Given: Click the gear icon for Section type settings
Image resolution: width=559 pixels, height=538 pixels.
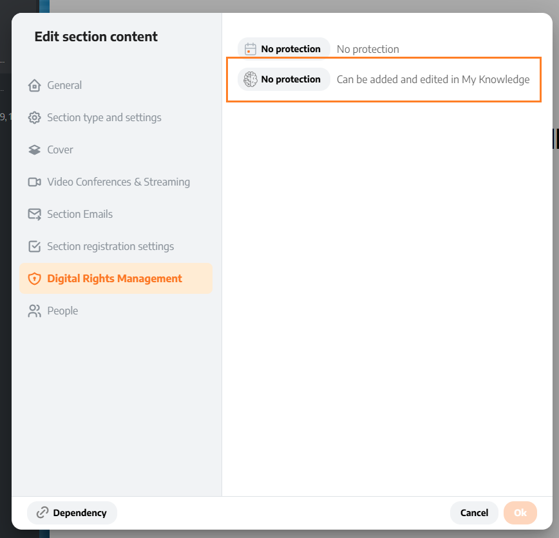Looking at the screenshot, I should click(35, 117).
